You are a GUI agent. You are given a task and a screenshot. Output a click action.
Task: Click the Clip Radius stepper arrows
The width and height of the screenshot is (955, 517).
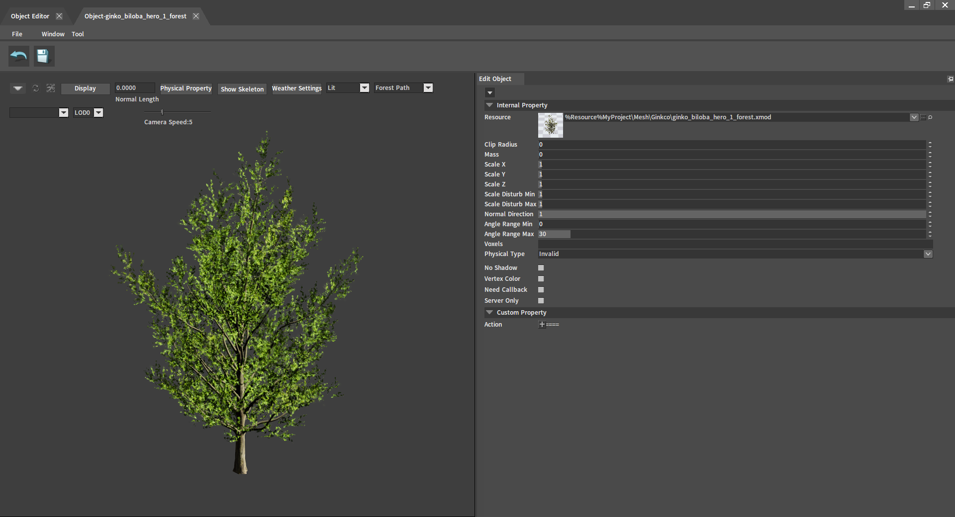click(x=930, y=145)
